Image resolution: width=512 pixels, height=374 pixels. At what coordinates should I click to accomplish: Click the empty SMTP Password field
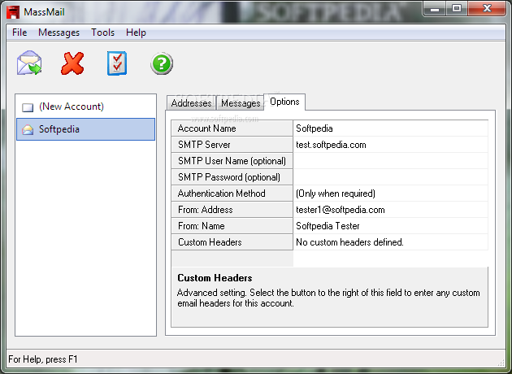coord(391,177)
